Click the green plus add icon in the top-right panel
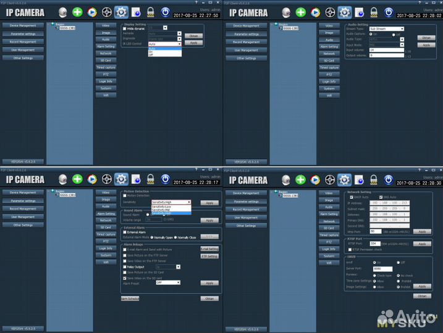Viewport: 443px width, 333px height. [298, 12]
